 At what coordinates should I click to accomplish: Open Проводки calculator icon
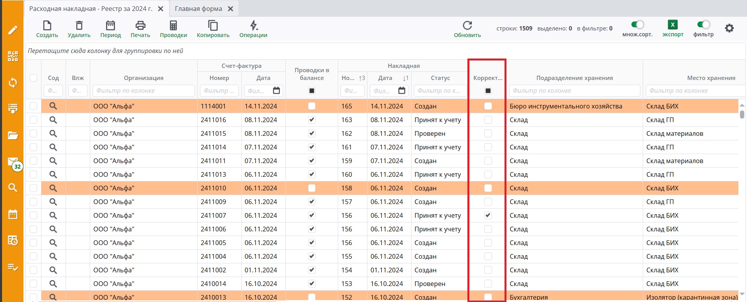(173, 26)
